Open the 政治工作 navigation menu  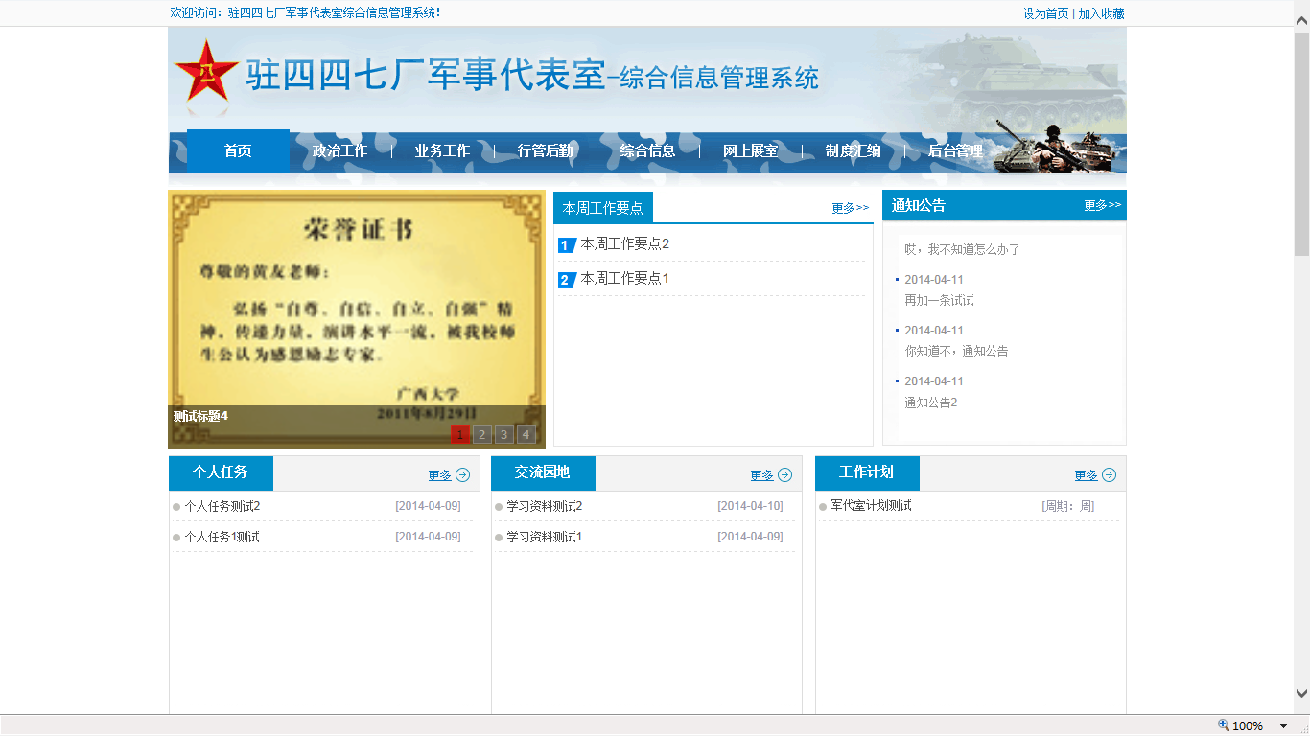pos(339,151)
